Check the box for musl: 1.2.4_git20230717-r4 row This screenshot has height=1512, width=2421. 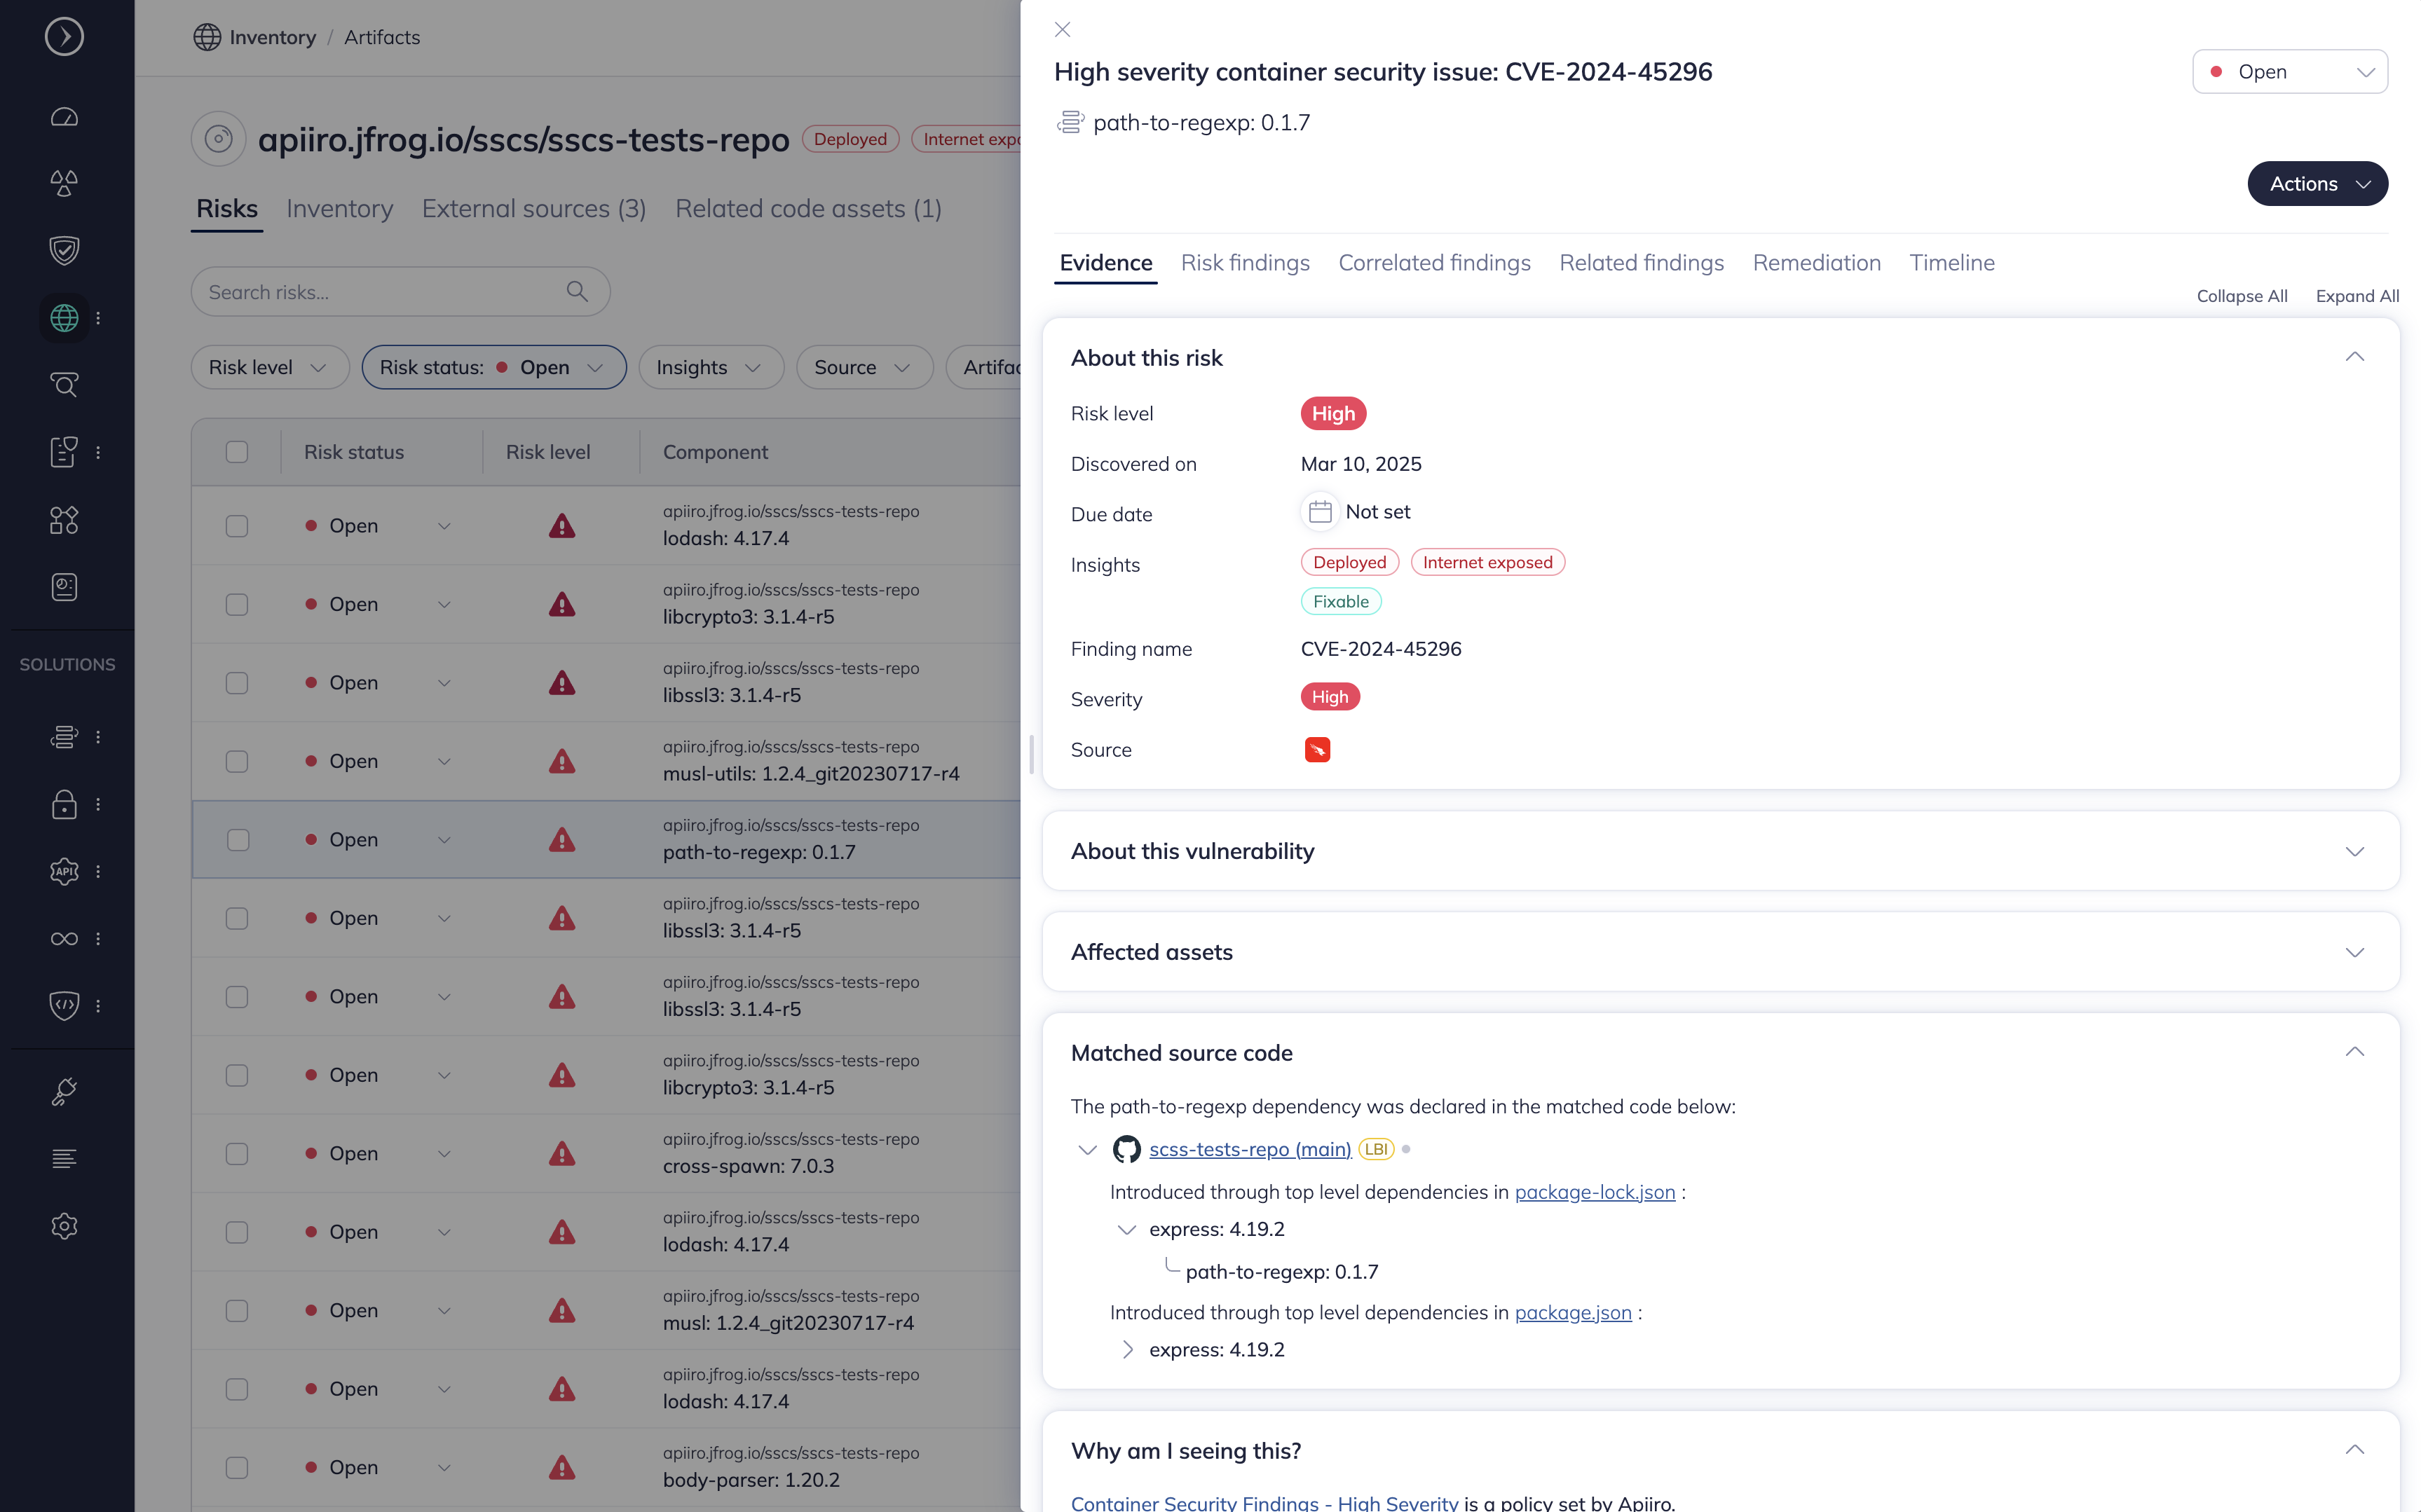(237, 1311)
